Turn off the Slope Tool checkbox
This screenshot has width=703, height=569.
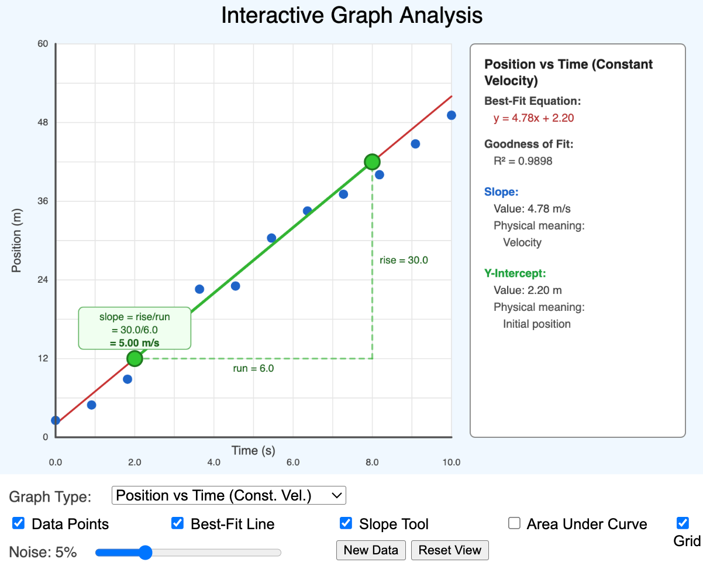pyautogui.click(x=346, y=523)
